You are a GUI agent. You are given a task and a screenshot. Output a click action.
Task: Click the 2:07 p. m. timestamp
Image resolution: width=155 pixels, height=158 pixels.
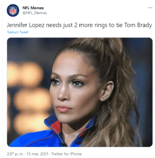coord(15,154)
